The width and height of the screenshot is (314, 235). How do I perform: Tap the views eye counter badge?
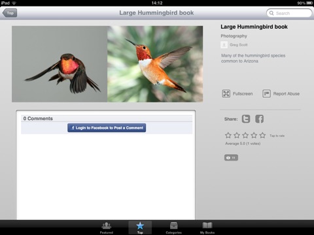point(231,158)
